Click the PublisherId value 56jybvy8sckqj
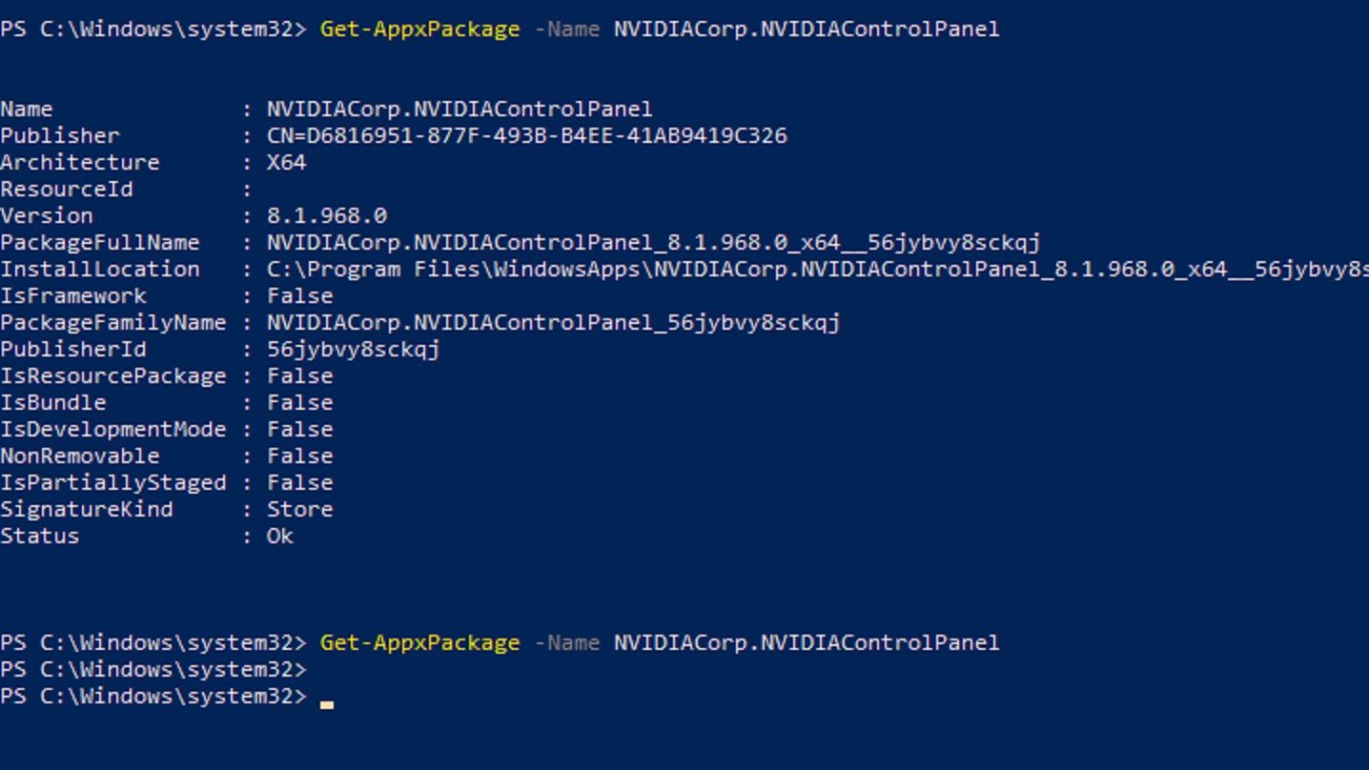Screen dimensions: 1369x770 click(x=353, y=349)
